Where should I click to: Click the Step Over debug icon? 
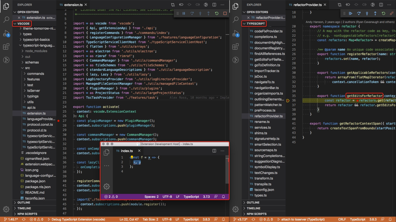click(191, 13)
